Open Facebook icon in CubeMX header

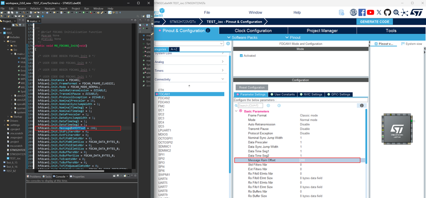[362, 12]
